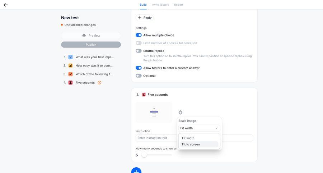Select Fit to screen option
323x173 pixels.
tap(199, 144)
